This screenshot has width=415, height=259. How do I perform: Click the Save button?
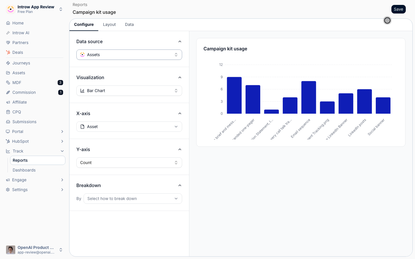click(x=399, y=9)
